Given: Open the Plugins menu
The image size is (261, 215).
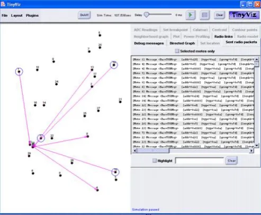Looking at the screenshot, I should tap(32, 15).
